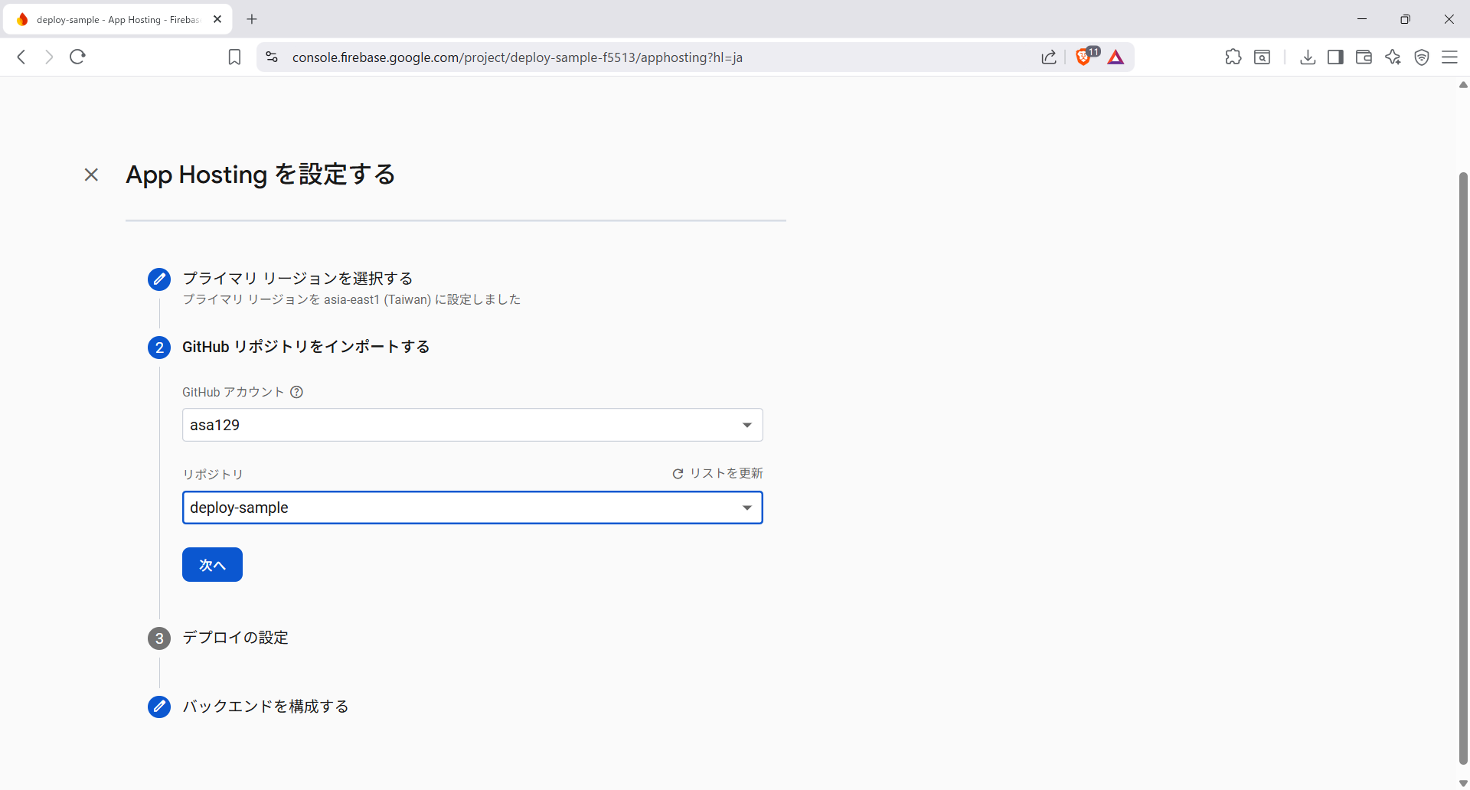The height and width of the screenshot is (790, 1470).
Task: Open the find-in-page toolbar icon
Action: click(x=1263, y=57)
